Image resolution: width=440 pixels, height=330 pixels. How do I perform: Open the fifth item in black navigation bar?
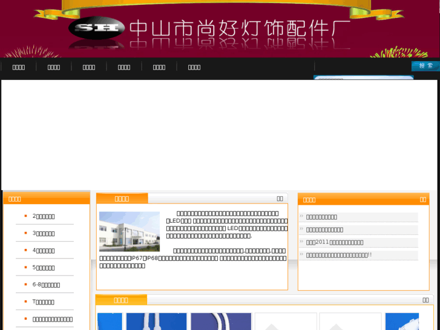point(159,67)
